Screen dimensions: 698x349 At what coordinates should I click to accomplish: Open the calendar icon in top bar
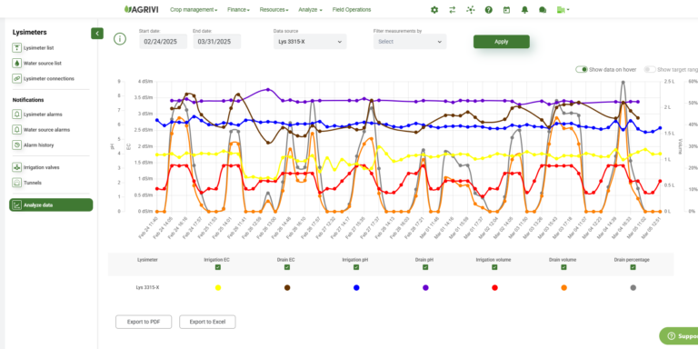click(506, 10)
